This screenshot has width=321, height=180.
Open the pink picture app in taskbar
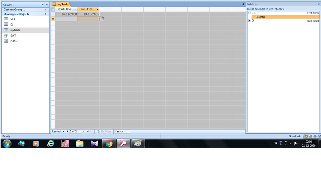pos(65,144)
